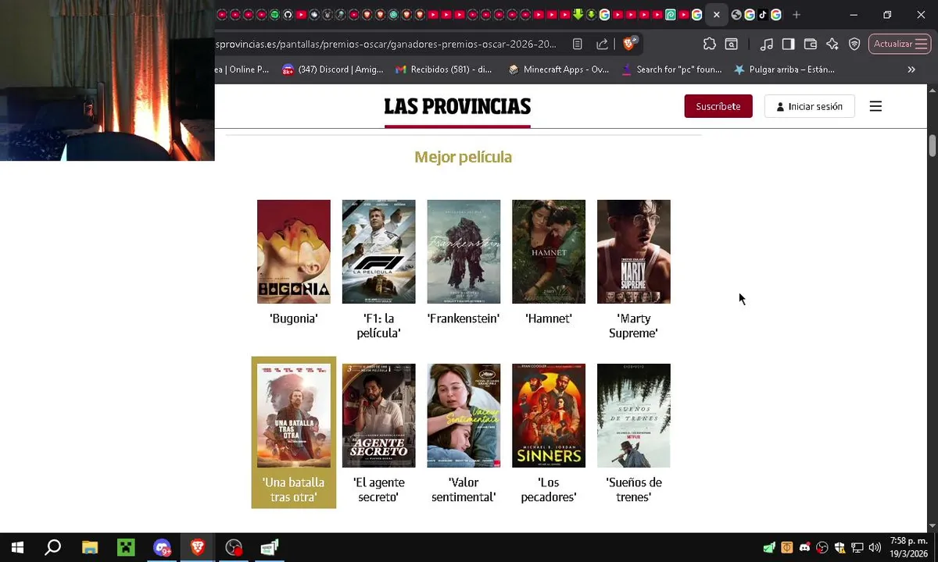Click the Bugonia poster
The height and width of the screenshot is (562, 938).
tap(294, 251)
